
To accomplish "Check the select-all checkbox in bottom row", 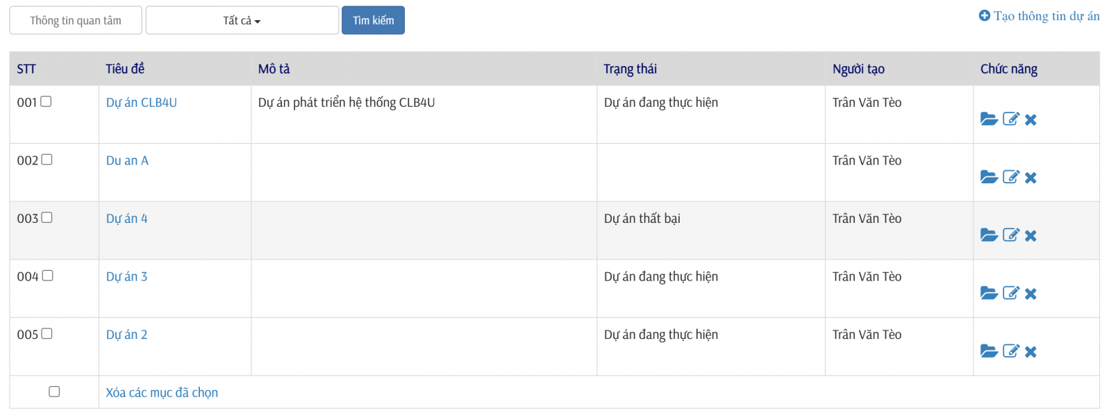I will click(54, 392).
